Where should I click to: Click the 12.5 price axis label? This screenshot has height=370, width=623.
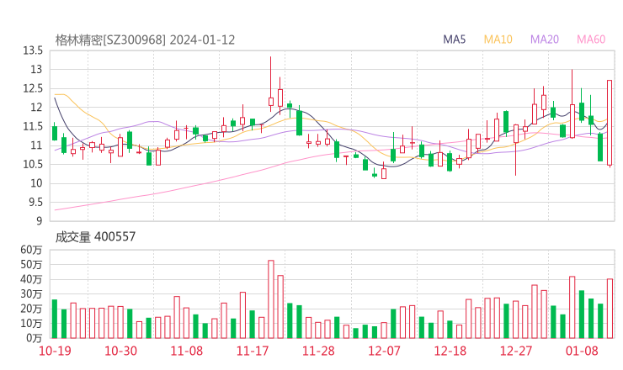click(33, 88)
